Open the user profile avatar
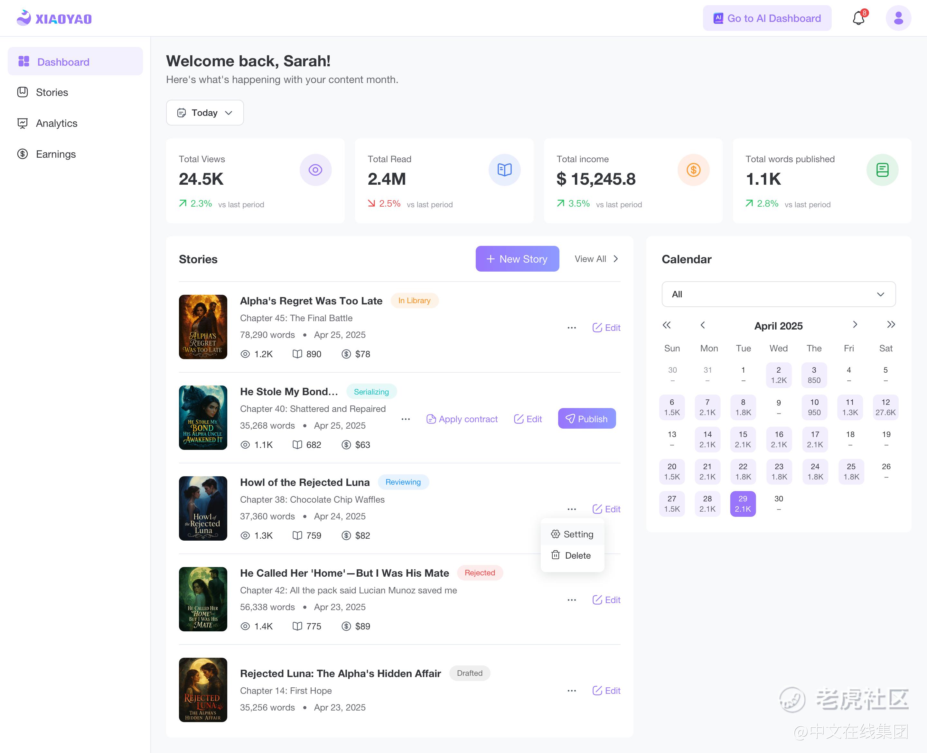 pyautogui.click(x=898, y=18)
